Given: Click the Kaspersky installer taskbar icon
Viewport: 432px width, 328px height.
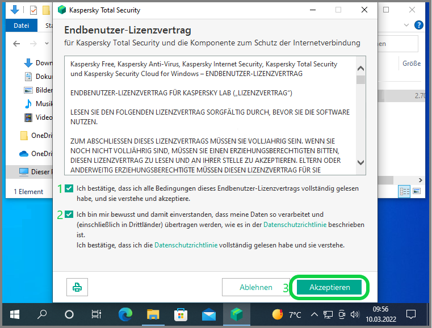Looking at the screenshot, I should (x=236, y=314).
